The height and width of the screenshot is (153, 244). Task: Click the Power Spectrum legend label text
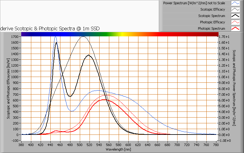point(194,3)
